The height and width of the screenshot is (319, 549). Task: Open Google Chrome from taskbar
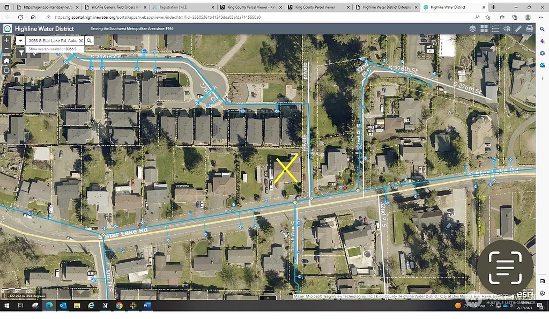point(119,306)
